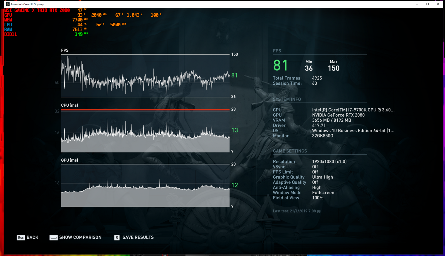
Task: Click Driver version 417.71
Action: 319,126
